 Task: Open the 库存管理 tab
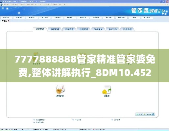[69, 29]
